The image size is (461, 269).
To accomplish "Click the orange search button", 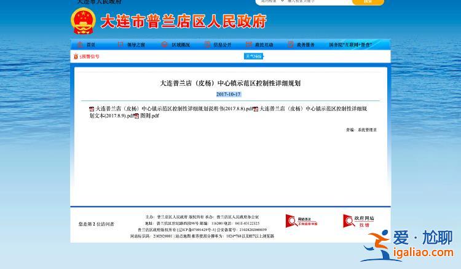I will coord(368,2).
